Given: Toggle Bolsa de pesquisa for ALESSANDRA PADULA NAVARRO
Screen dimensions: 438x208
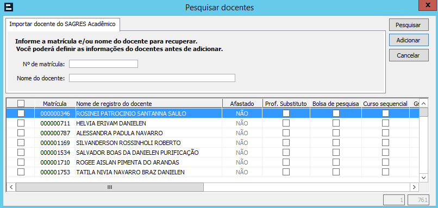Looking at the screenshot, I should tap(336, 133).
